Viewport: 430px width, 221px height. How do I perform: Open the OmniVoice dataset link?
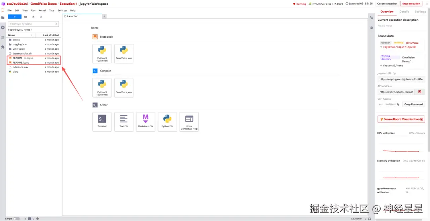click(x=412, y=43)
